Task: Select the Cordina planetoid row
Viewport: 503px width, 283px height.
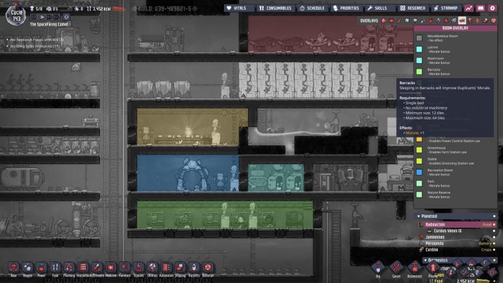Action: tap(457, 250)
